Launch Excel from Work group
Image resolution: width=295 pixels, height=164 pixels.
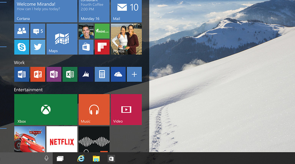pos(70,74)
